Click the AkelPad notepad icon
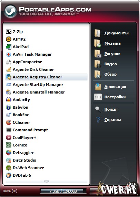Image resolution: width=140 pixels, height=197 pixels. (9, 47)
